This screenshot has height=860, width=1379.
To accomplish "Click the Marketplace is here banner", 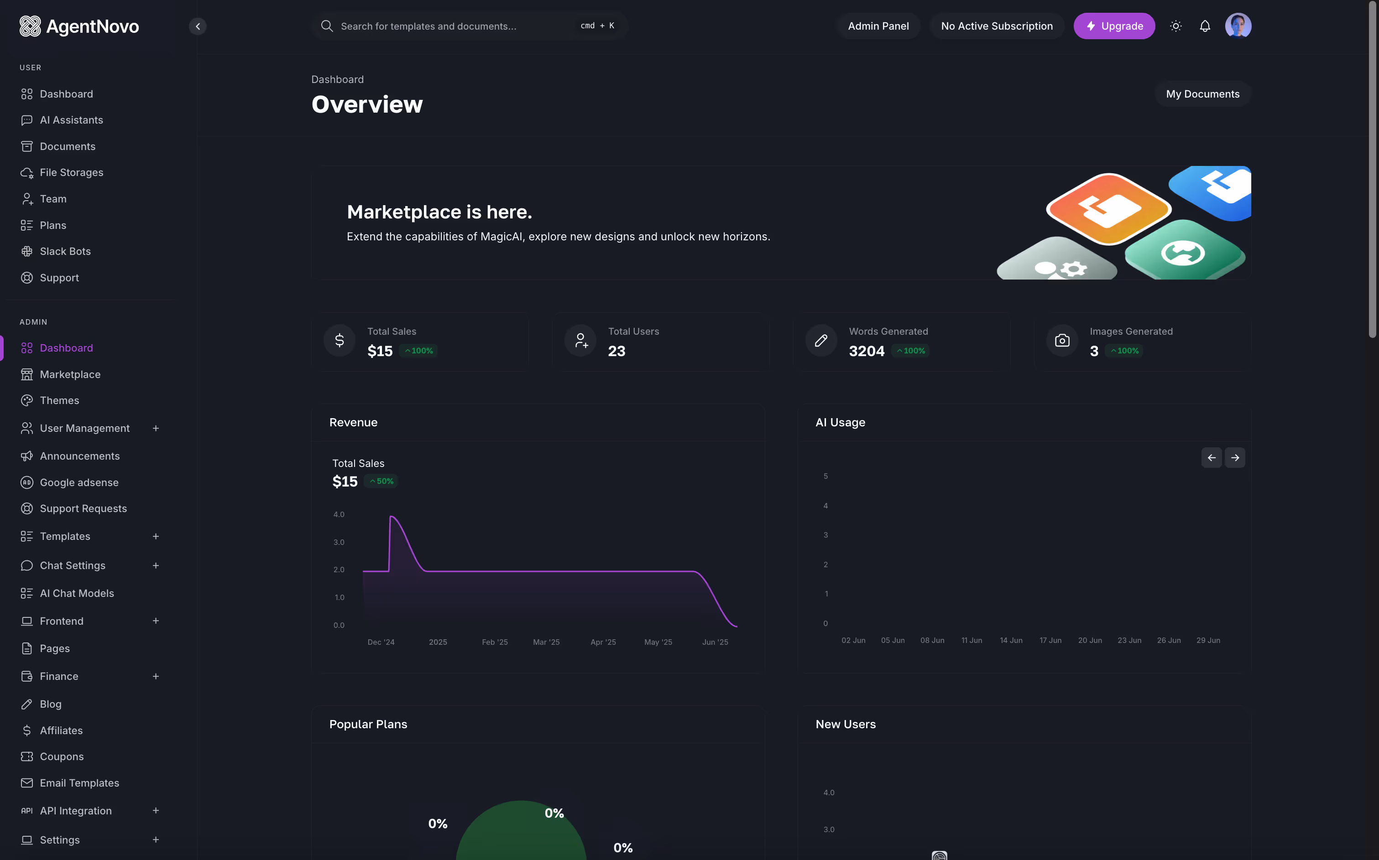I will (781, 223).
